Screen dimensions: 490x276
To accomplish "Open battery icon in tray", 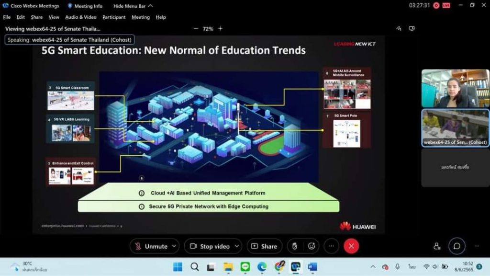I will click(x=445, y=267).
